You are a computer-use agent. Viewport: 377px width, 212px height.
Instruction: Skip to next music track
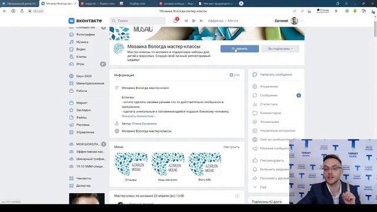[201, 21]
